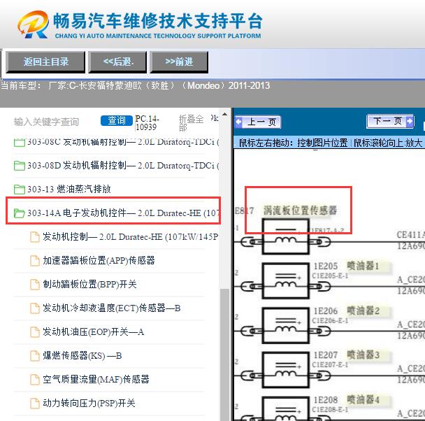The width and height of the screenshot is (425, 421).
Task: Click document icon beside 制动踏板位置(BPP)开关
Action: tap(35, 285)
